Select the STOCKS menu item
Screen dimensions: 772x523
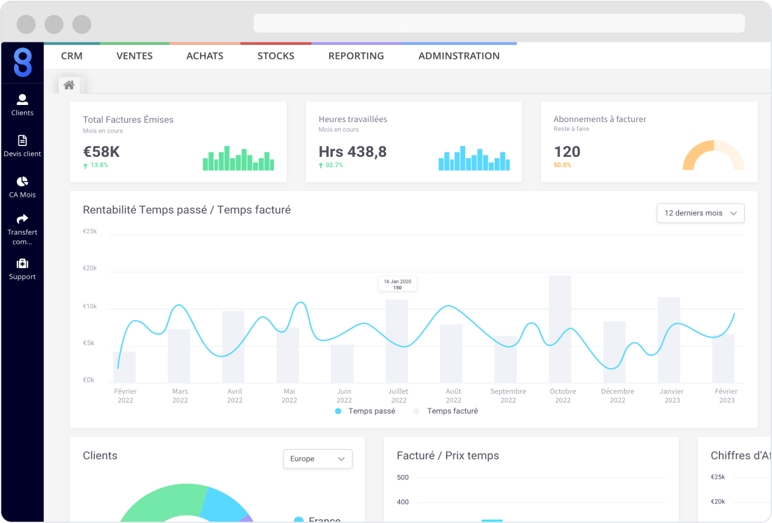point(275,56)
